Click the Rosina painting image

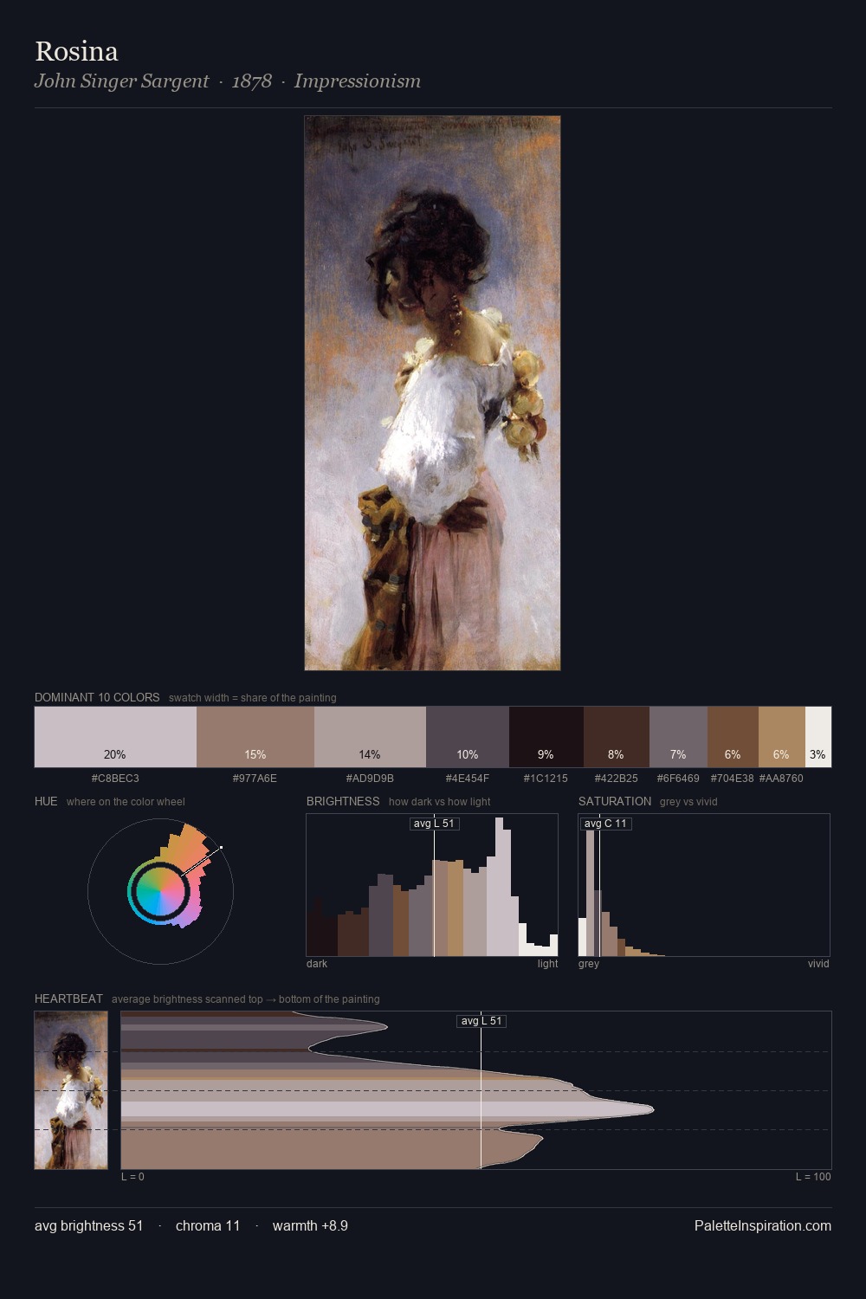click(432, 393)
